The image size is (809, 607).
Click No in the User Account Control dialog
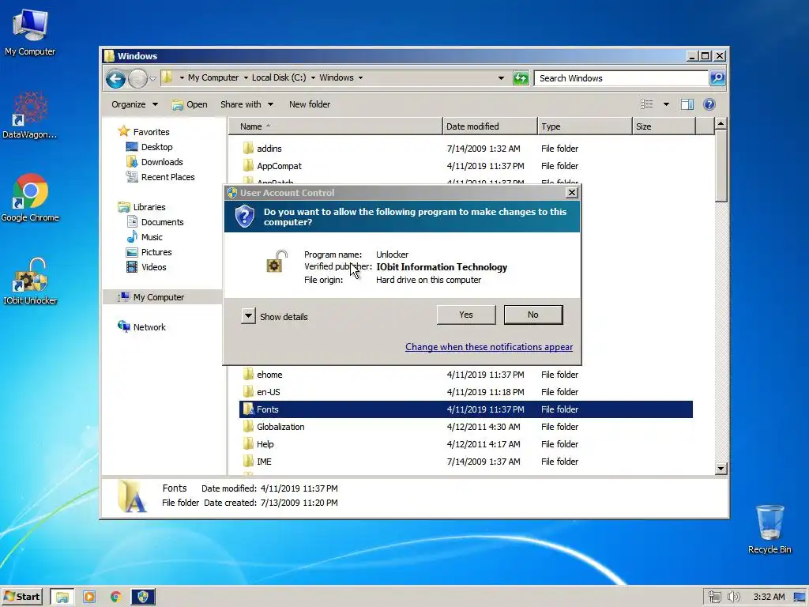(x=533, y=315)
